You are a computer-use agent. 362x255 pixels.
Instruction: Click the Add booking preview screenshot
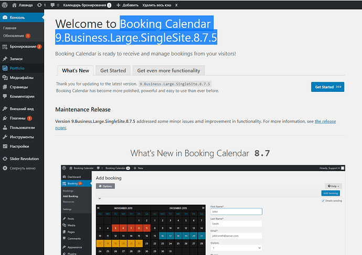pos(203,210)
